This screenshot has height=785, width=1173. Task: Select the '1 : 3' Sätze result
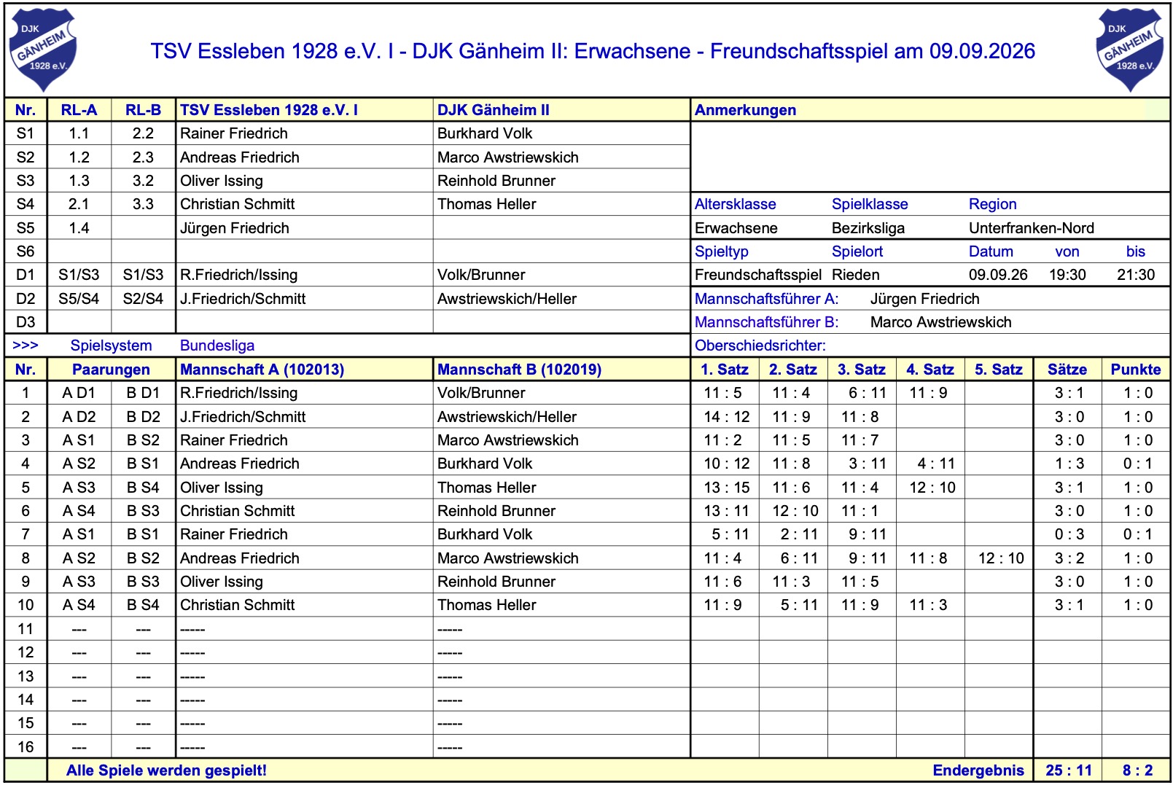click(1069, 464)
